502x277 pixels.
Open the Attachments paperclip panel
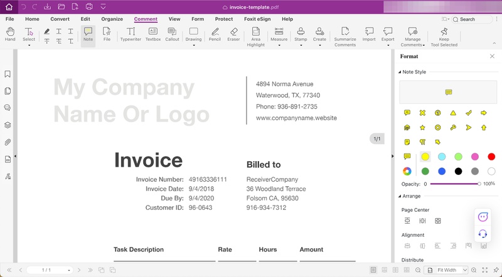click(x=8, y=142)
